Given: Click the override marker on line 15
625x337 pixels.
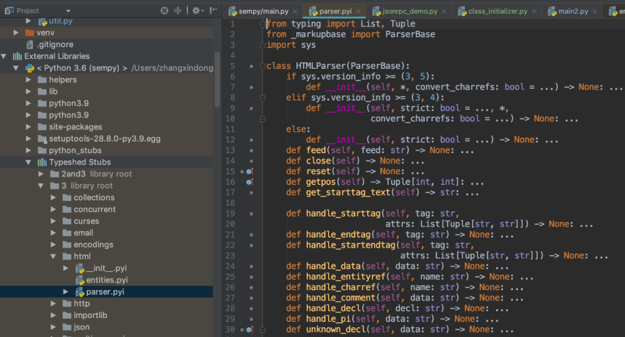Looking at the screenshot, I should pyautogui.click(x=249, y=172).
